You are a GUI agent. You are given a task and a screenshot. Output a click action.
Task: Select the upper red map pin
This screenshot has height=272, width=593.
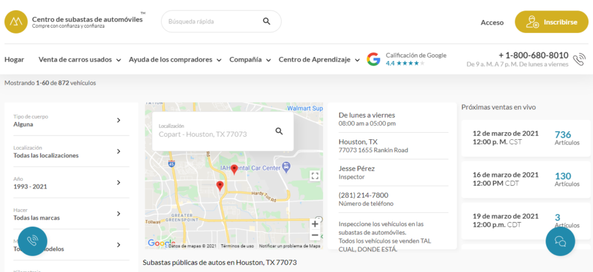click(x=234, y=170)
